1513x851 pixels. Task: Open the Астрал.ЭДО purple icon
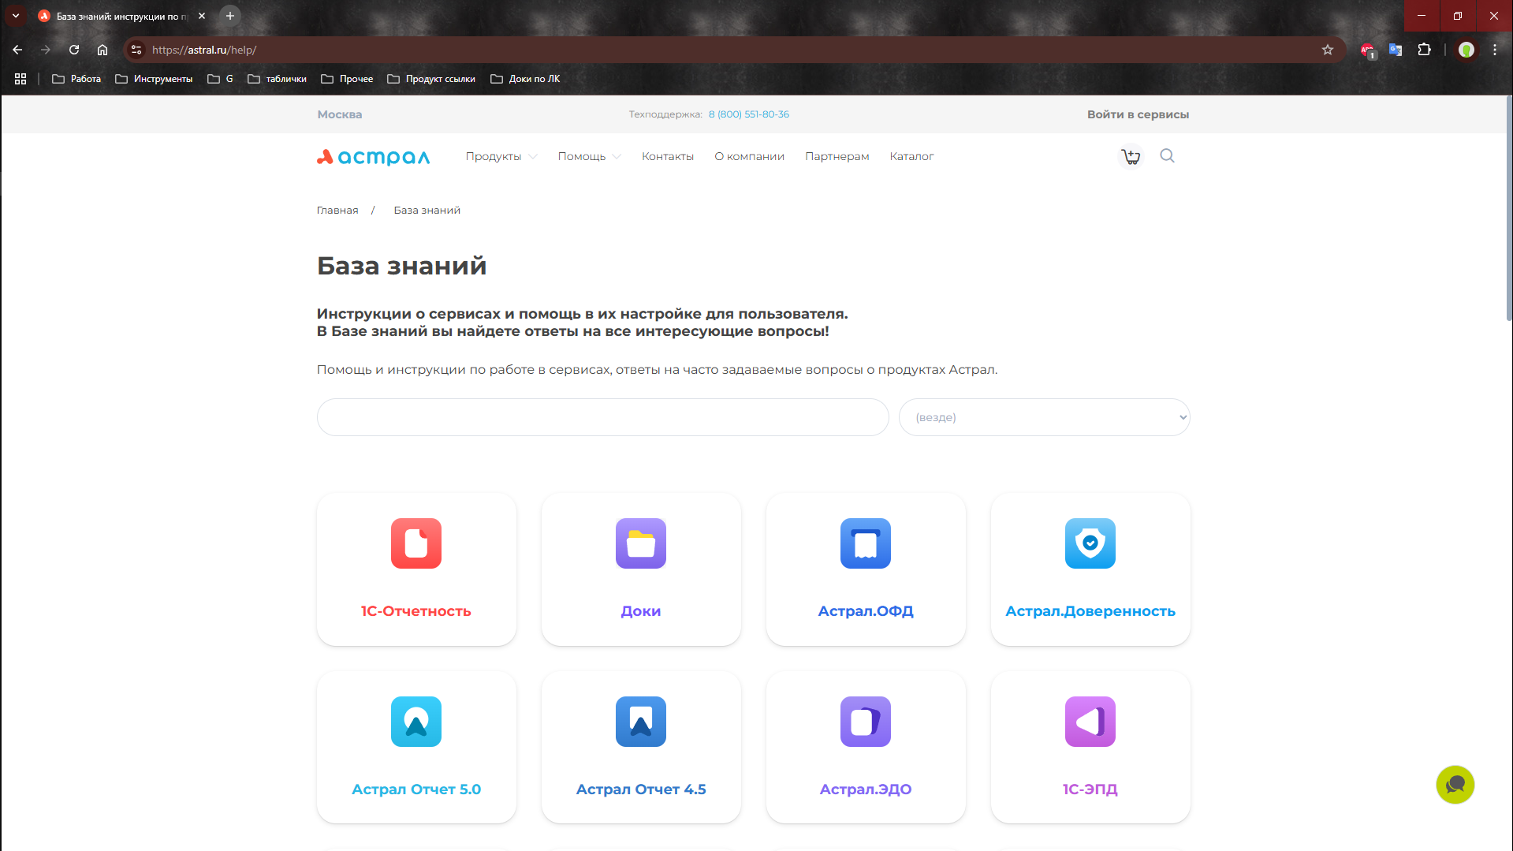[x=866, y=722]
